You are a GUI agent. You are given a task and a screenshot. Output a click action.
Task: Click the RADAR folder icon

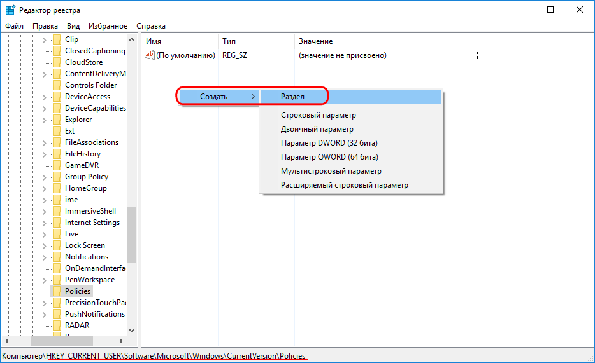57,325
